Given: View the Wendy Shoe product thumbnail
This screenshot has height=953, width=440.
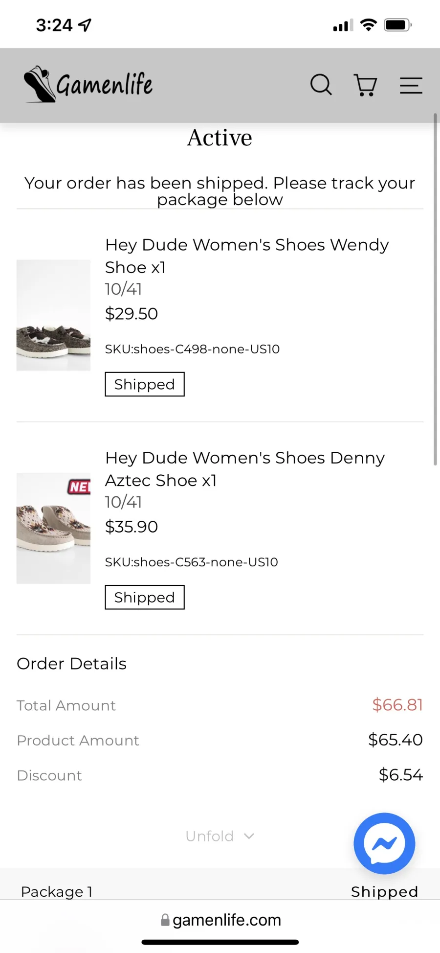Looking at the screenshot, I should coord(53,315).
